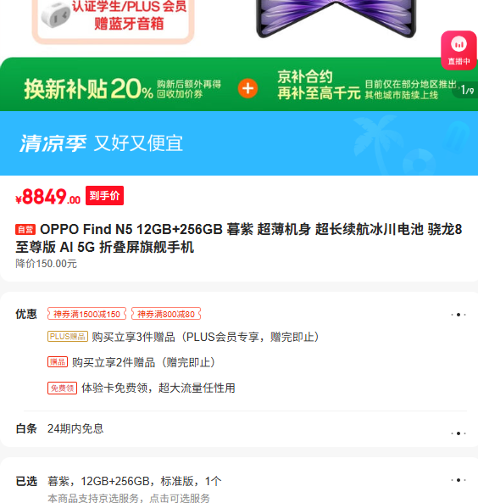
Task: Click 本商品支持京选服务 service selection text
Action: point(129,498)
